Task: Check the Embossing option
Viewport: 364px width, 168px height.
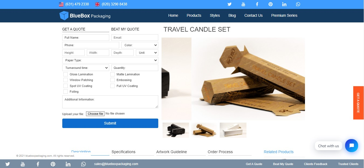Action: click(112, 80)
